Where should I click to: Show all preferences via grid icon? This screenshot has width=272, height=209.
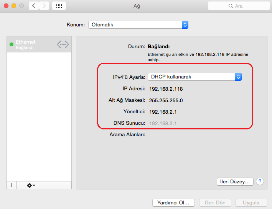59,6
